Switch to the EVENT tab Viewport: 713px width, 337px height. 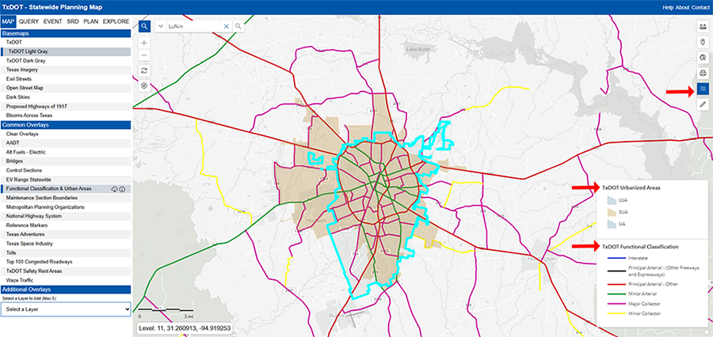click(x=53, y=21)
